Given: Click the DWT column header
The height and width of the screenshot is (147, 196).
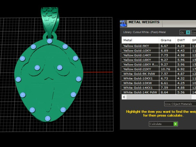Looking at the screenshot, I should [183, 40].
